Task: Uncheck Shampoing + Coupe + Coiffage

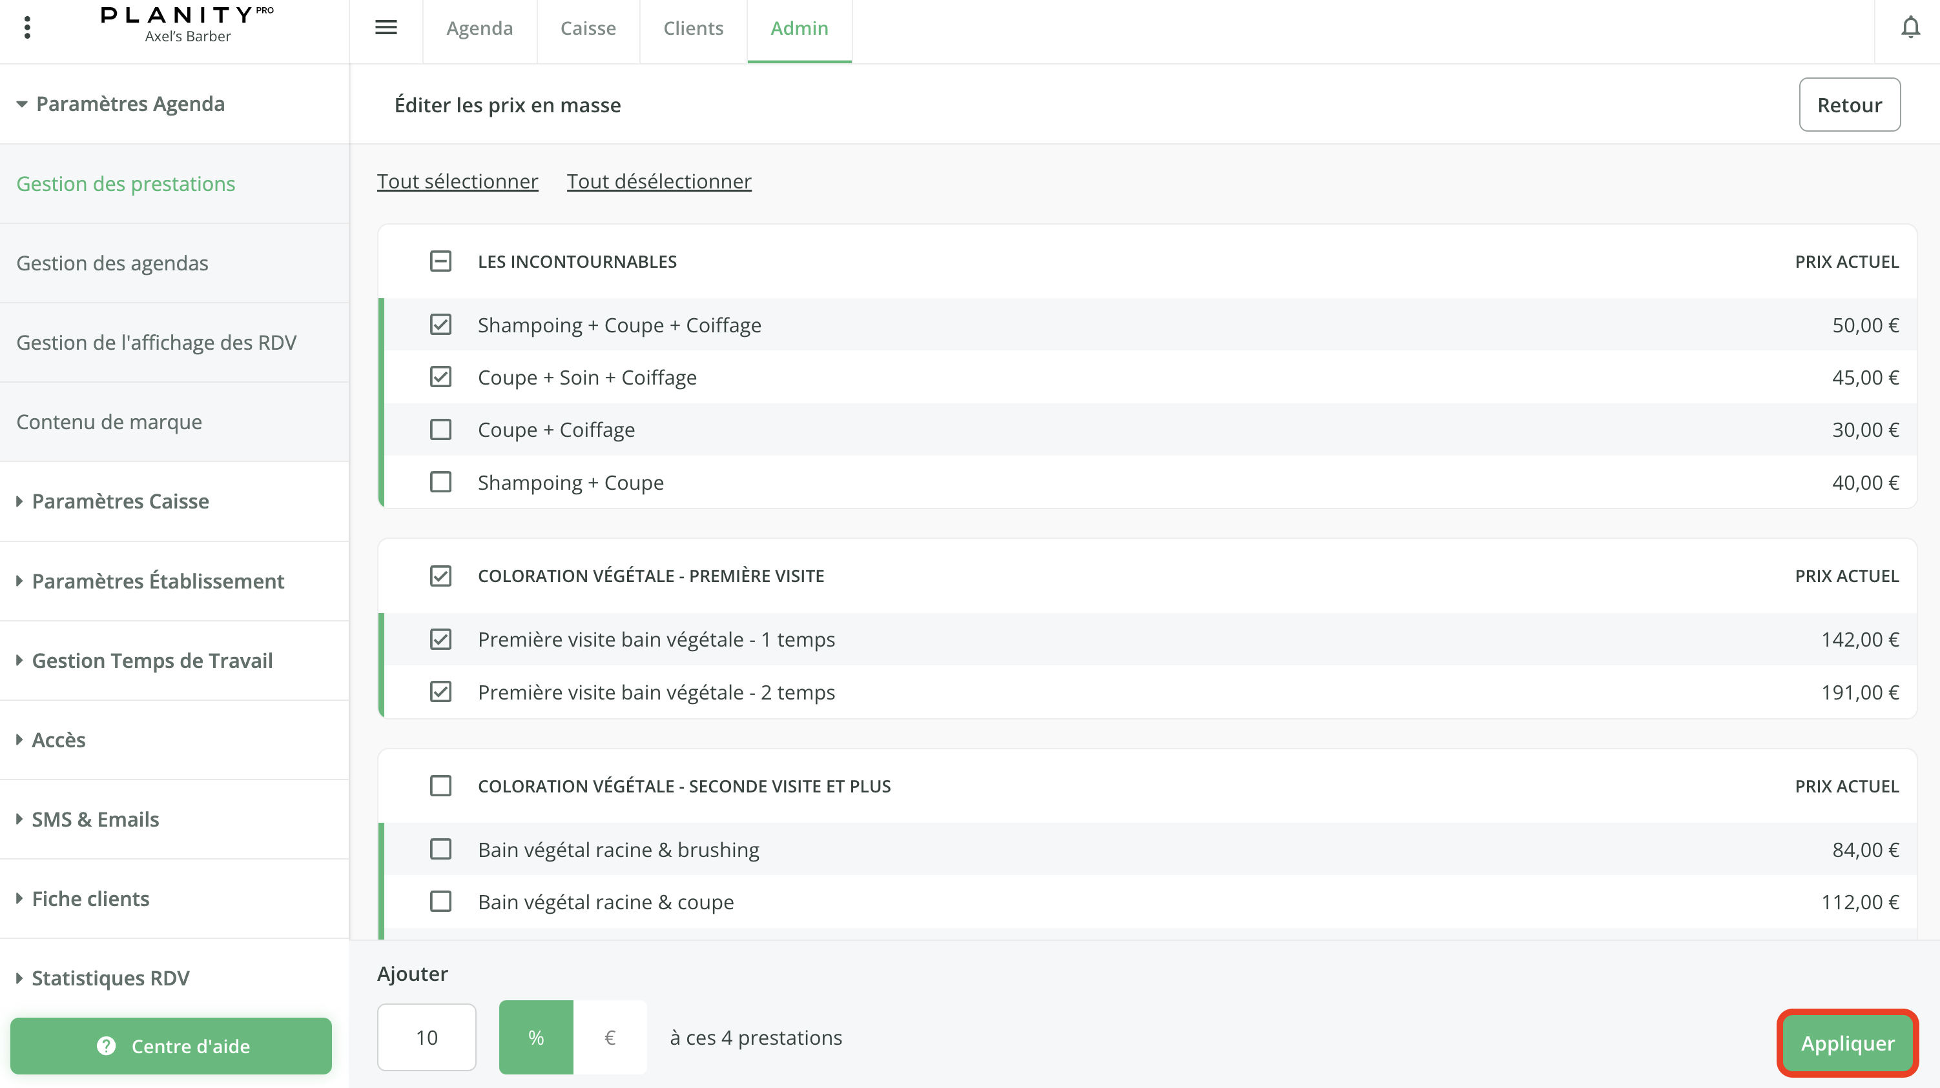Action: point(440,325)
